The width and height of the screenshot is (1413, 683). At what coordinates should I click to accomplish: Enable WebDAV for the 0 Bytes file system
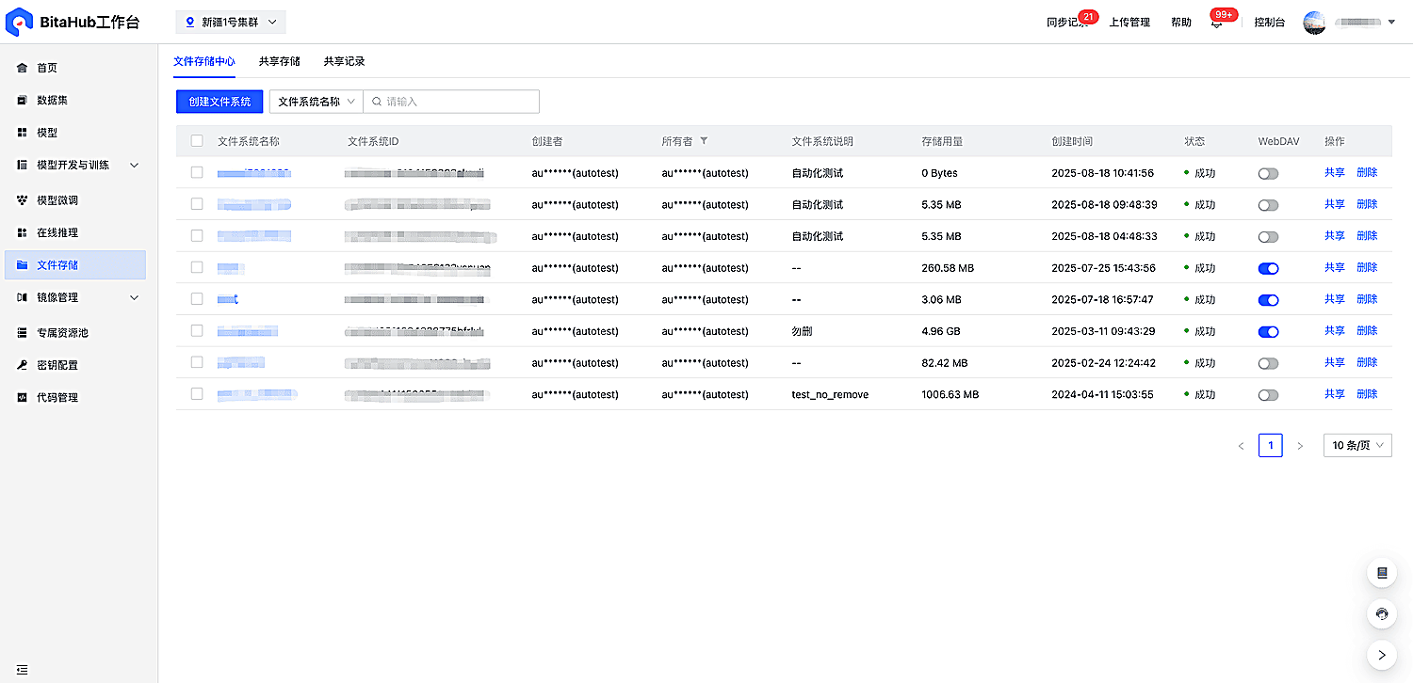[x=1268, y=173]
